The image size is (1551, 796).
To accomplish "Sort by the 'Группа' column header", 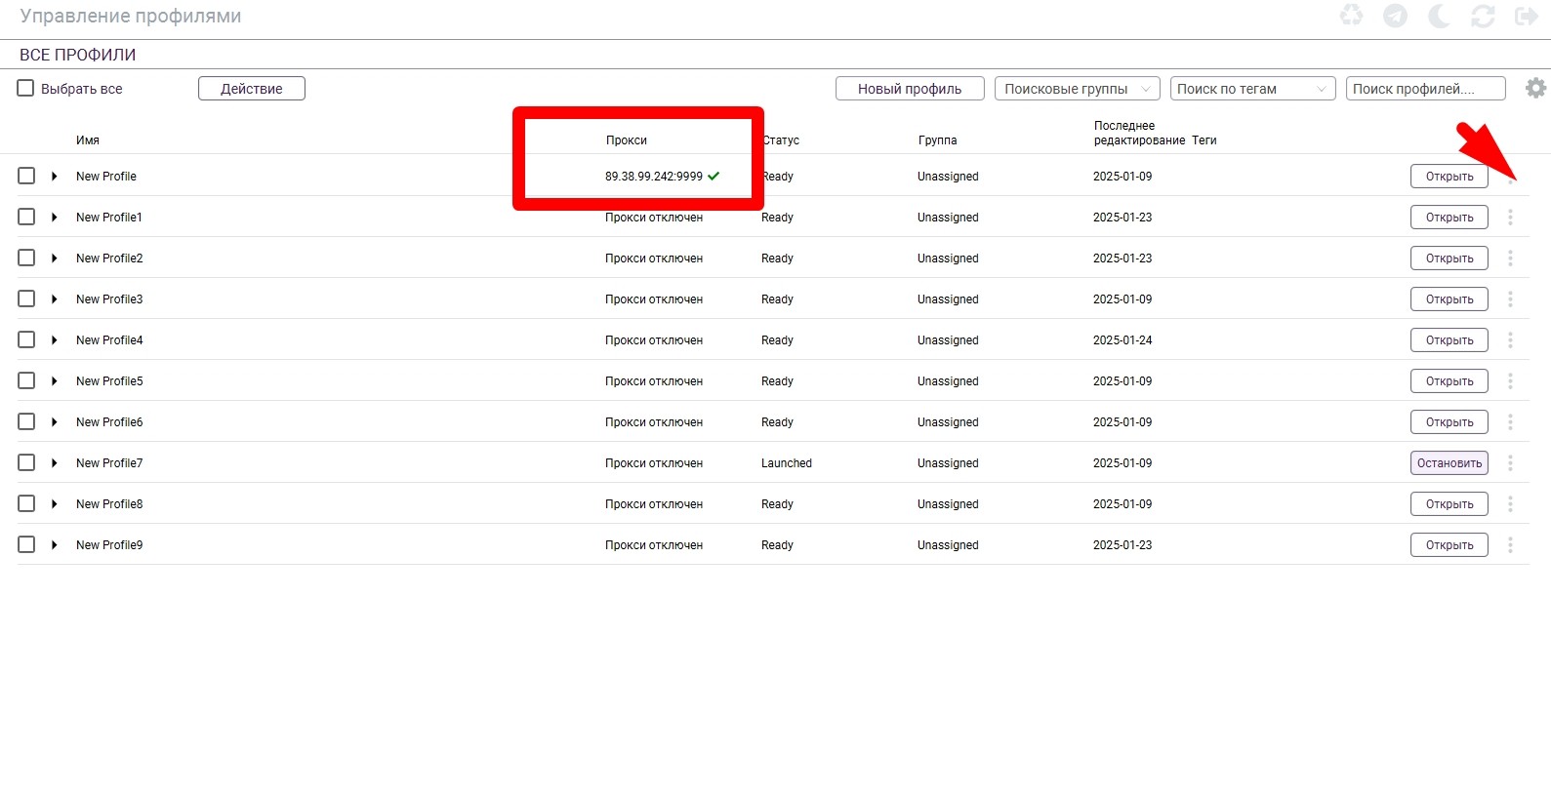I will click(x=937, y=140).
